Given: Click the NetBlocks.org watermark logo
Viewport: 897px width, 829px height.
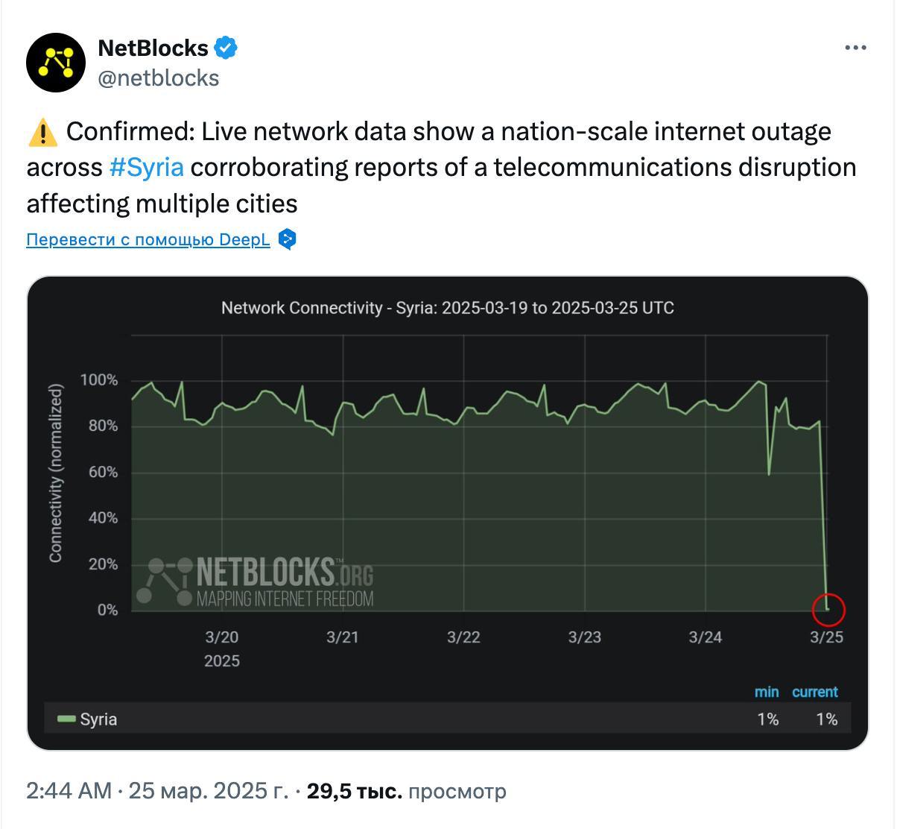Looking at the screenshot, I should click(x=255, y=581).
